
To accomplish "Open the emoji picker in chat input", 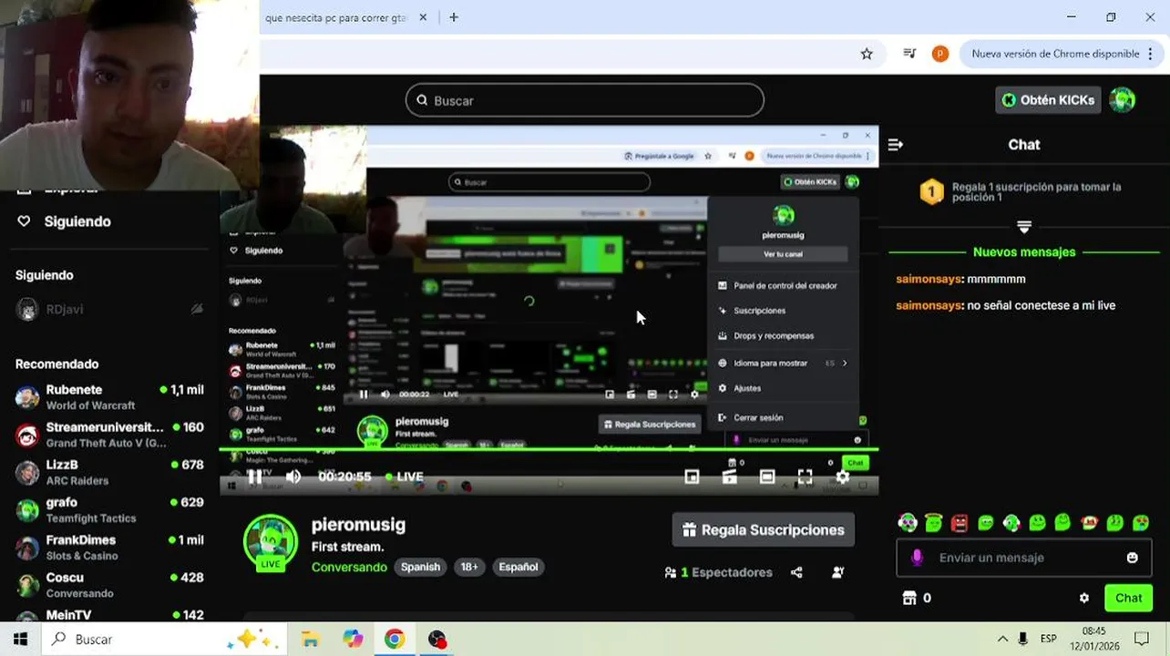I will (x=1133, y=558).
